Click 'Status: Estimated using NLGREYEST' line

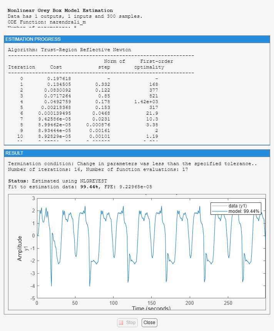[x=58, y=181]
